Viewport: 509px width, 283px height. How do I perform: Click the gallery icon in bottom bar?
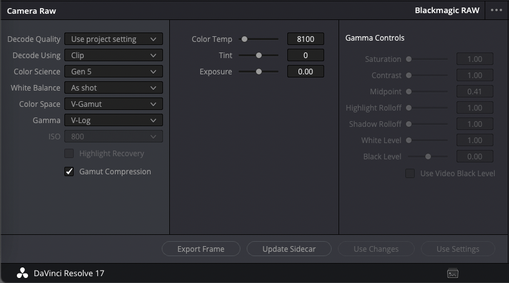pos(453,273)
